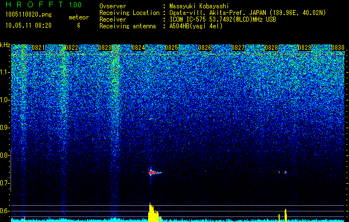Click the Receiving Location label
Screen dimensions: 349x222
pyautogui.click(x=129, y=13)
